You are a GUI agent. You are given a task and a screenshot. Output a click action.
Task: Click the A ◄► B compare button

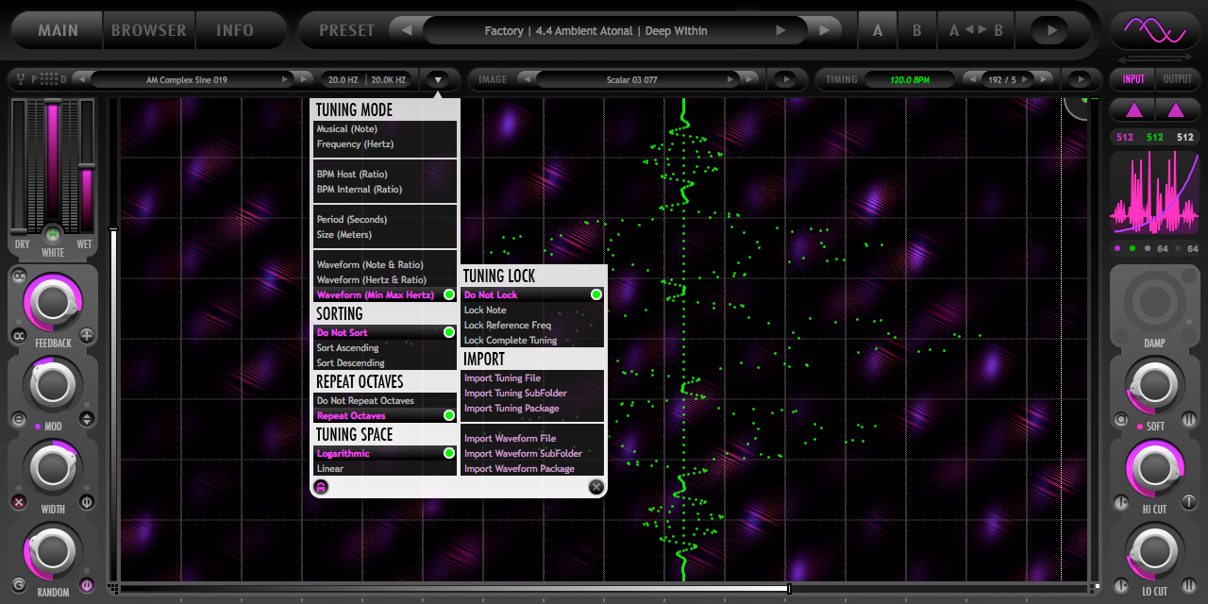tap(976, 30)
